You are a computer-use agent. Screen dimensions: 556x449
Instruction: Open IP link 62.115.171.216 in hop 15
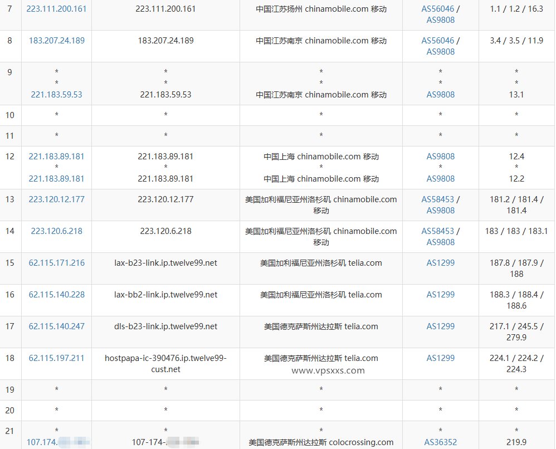pyautogui.click(x=56, y=263)
